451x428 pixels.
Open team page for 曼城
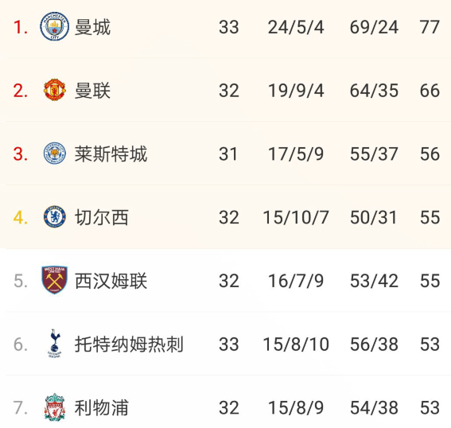click(x=92, y=27)
